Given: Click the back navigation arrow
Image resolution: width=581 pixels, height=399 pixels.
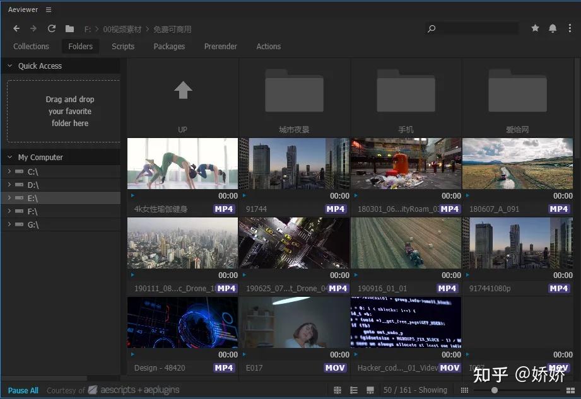Looking at the screenshot, I should (x=16, y=28).
